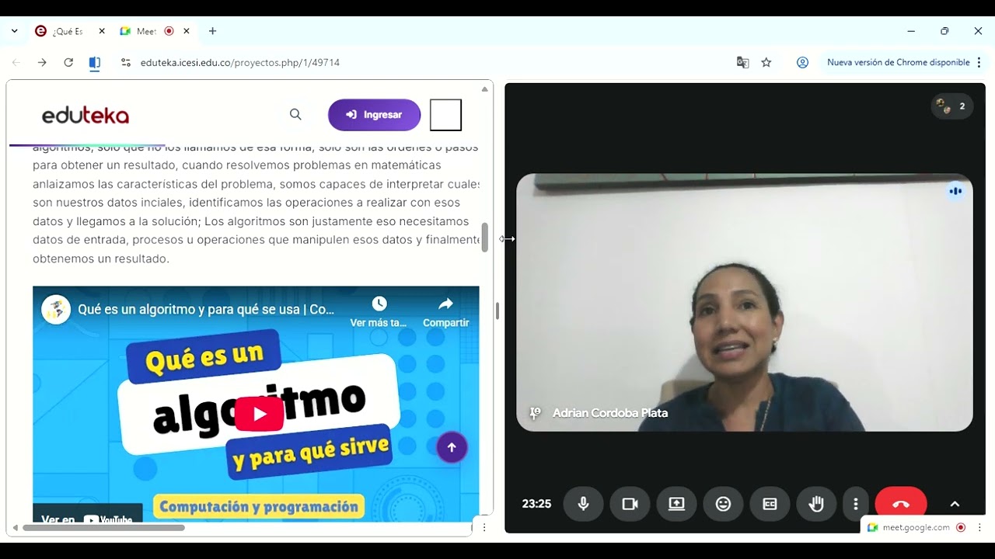This screenshot has height=559, width=995.
Task: Go back to the previous page
Action: [16, 62]
